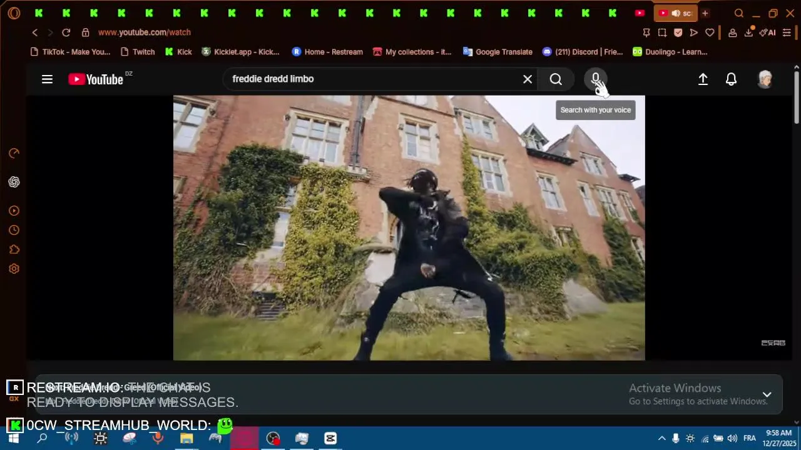Open the Windows Start menu
Viewport: 801px width, 450px height.
click(x=13, y=438)
